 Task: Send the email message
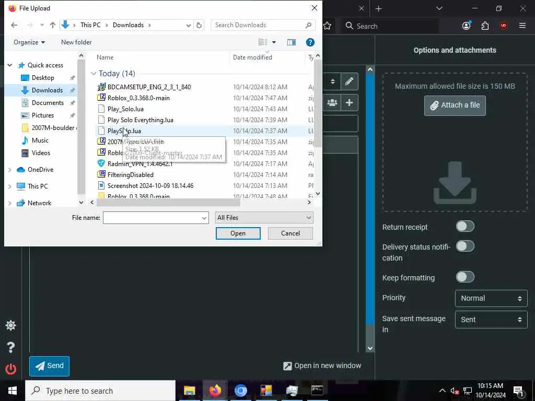click(50, 366)
